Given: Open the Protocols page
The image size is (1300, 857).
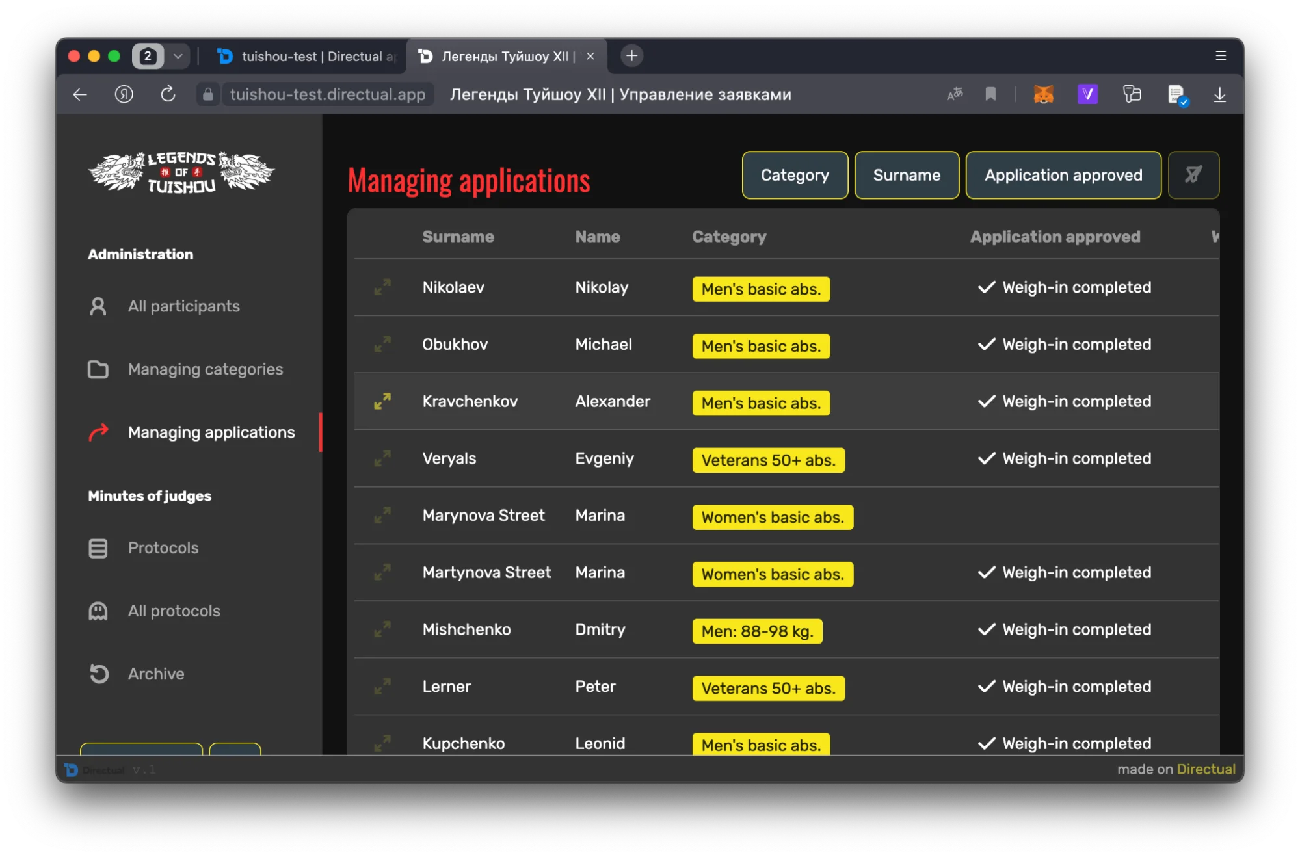Looking at the screenshot, I should [x=163, y=548].
